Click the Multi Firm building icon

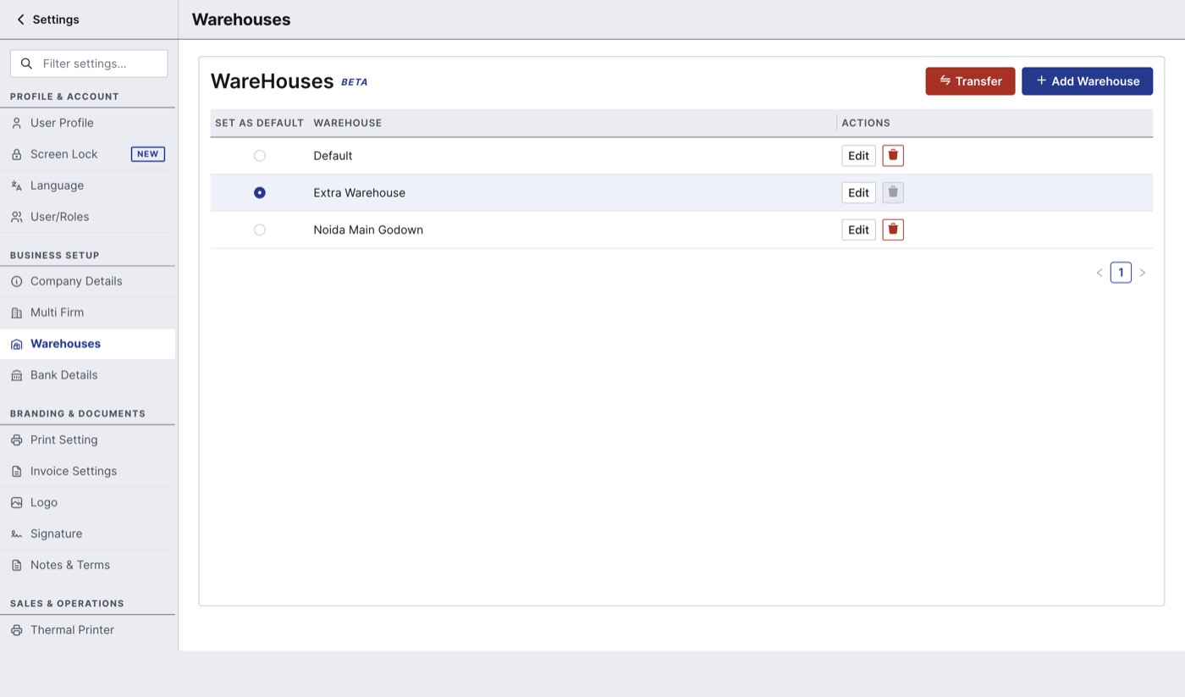click(16, 313)
